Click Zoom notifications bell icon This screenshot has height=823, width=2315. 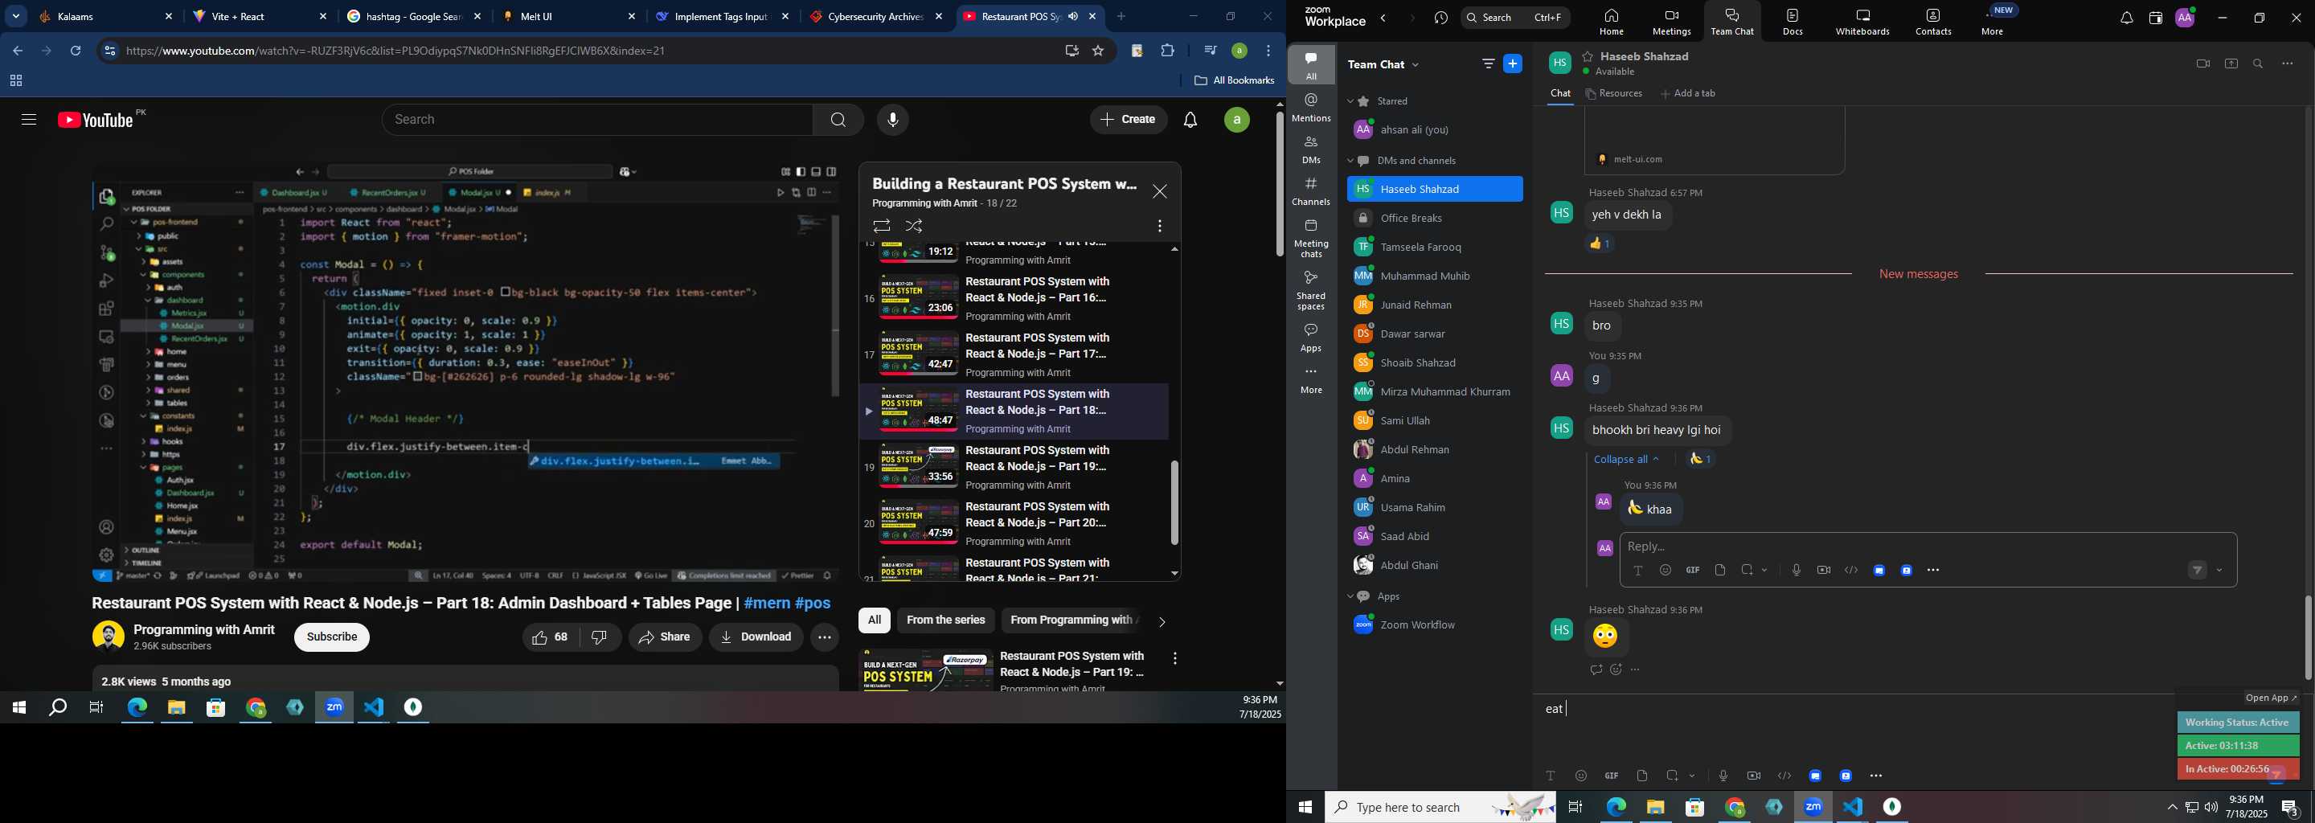tap(2126, 18)
